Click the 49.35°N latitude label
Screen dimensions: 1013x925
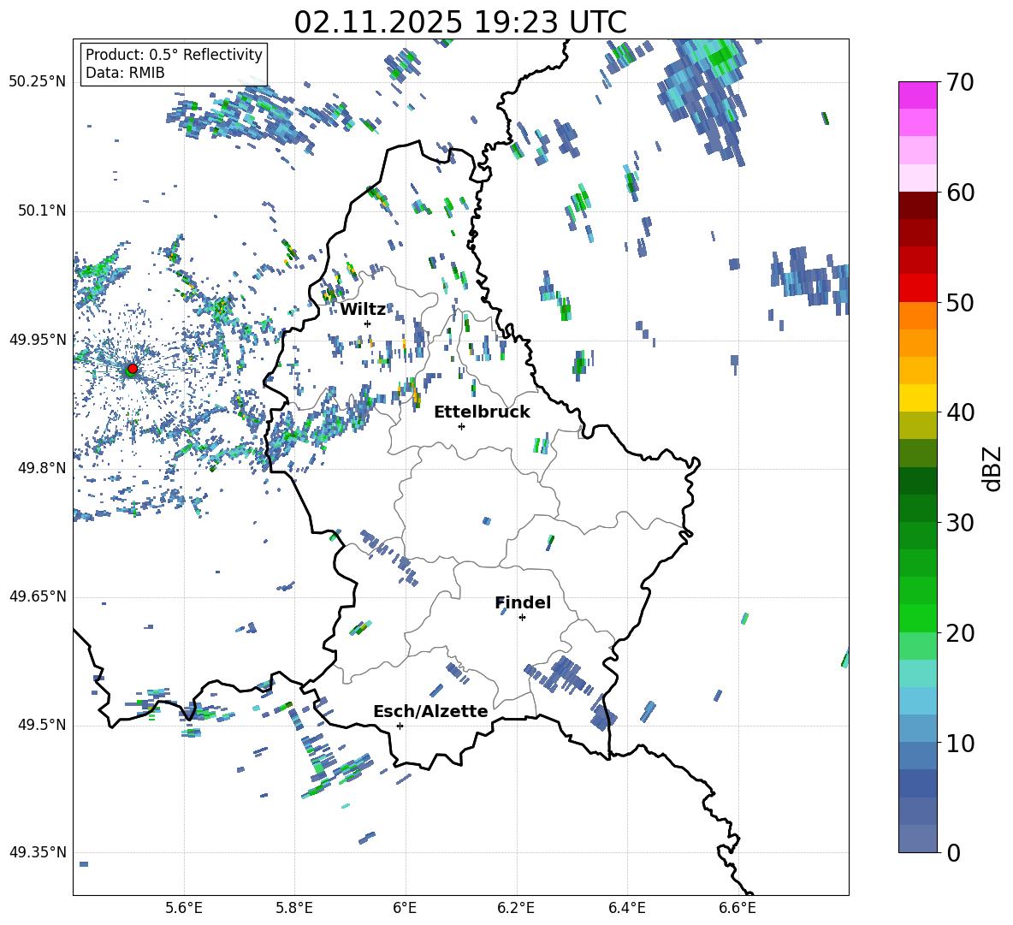click(x=38, y=852)
